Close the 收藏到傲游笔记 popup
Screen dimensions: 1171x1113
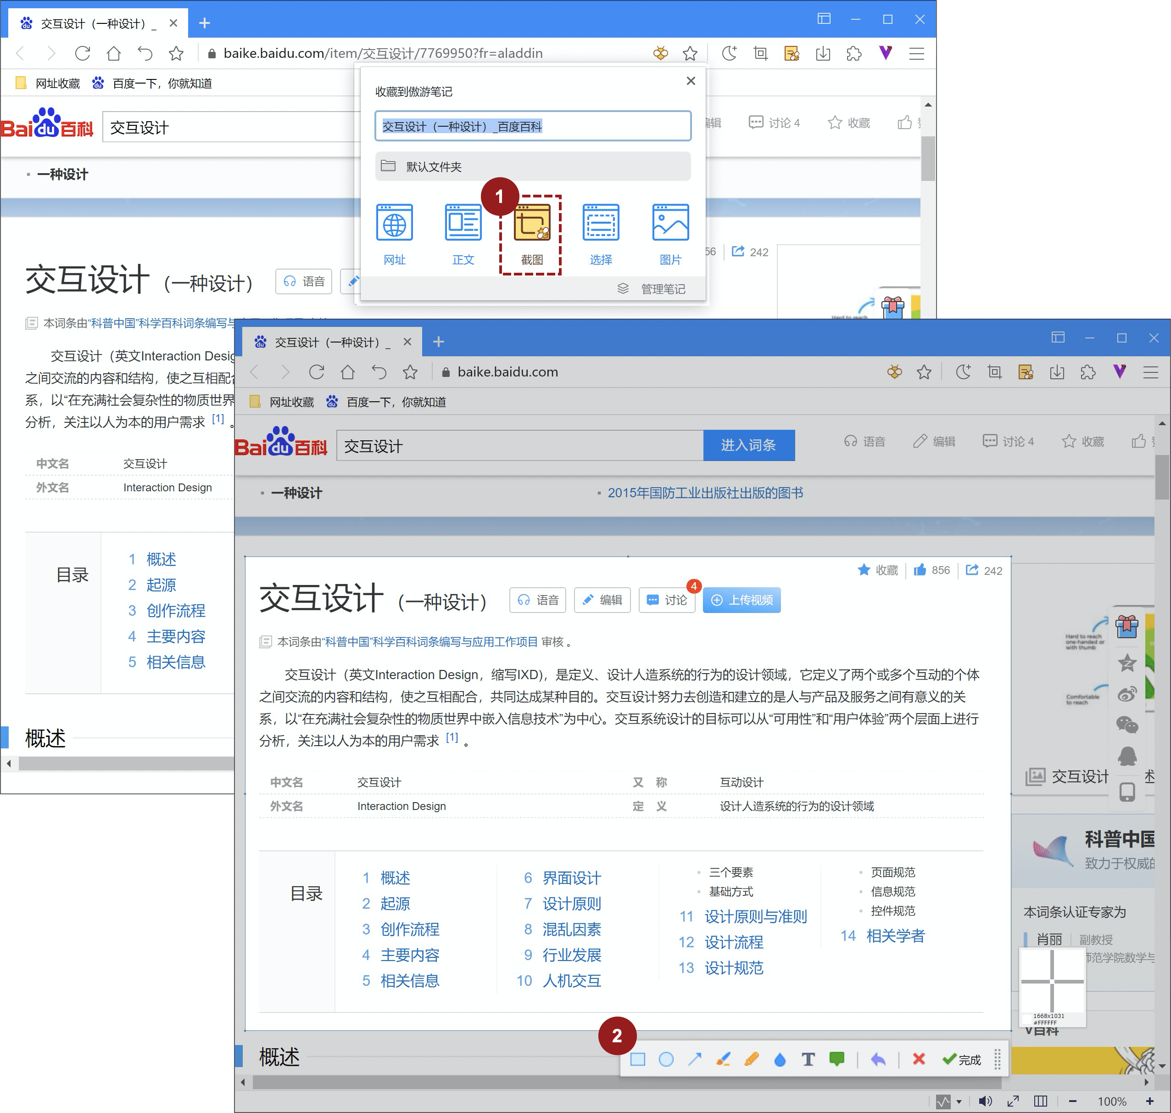(691, 81)
